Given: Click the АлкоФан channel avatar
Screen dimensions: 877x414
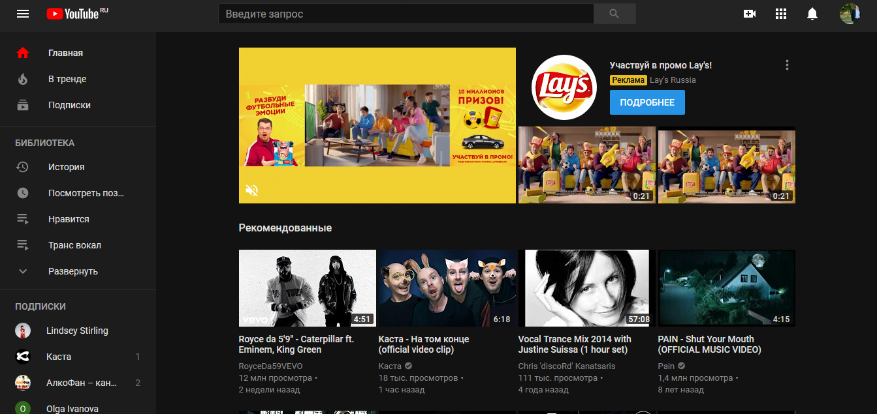Looking at the screenshot, I should 23,383.
